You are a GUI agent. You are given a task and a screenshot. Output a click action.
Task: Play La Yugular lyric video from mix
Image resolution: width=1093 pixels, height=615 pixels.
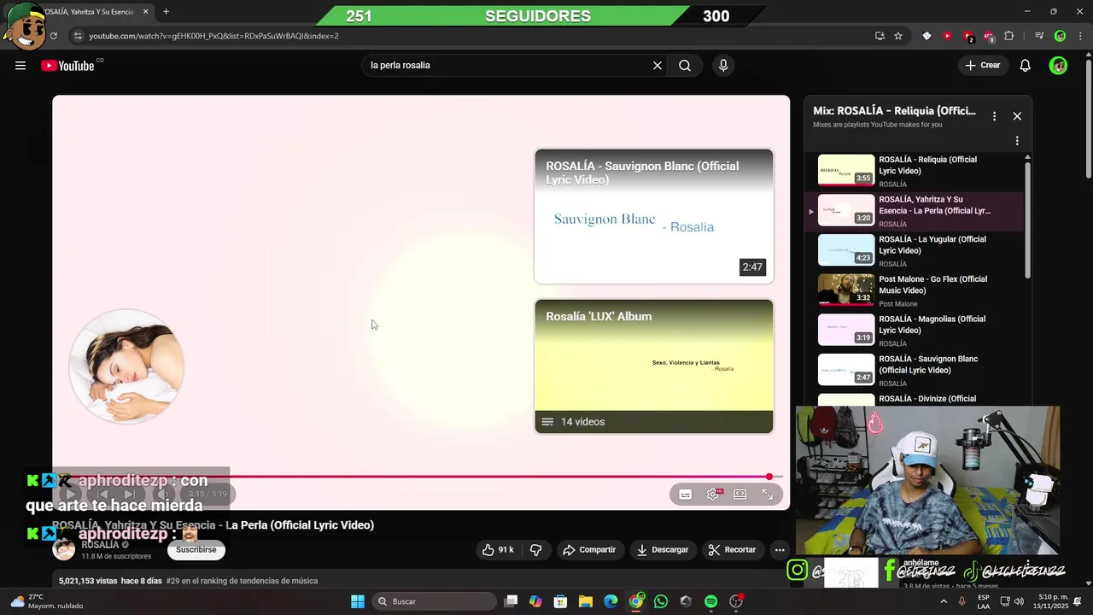pyautogui.click(x=914, y=251)
